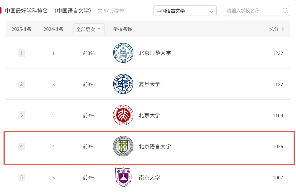The width and height of the screenshot is (296, 194).
Task: Click the rank 4 badge
Action: pyautogui.click(x=21, y=146)
